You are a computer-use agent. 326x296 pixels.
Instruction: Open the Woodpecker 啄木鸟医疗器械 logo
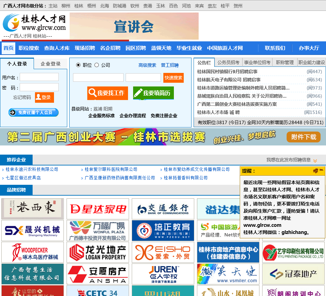pyautogui.click(x=33, y=252)
